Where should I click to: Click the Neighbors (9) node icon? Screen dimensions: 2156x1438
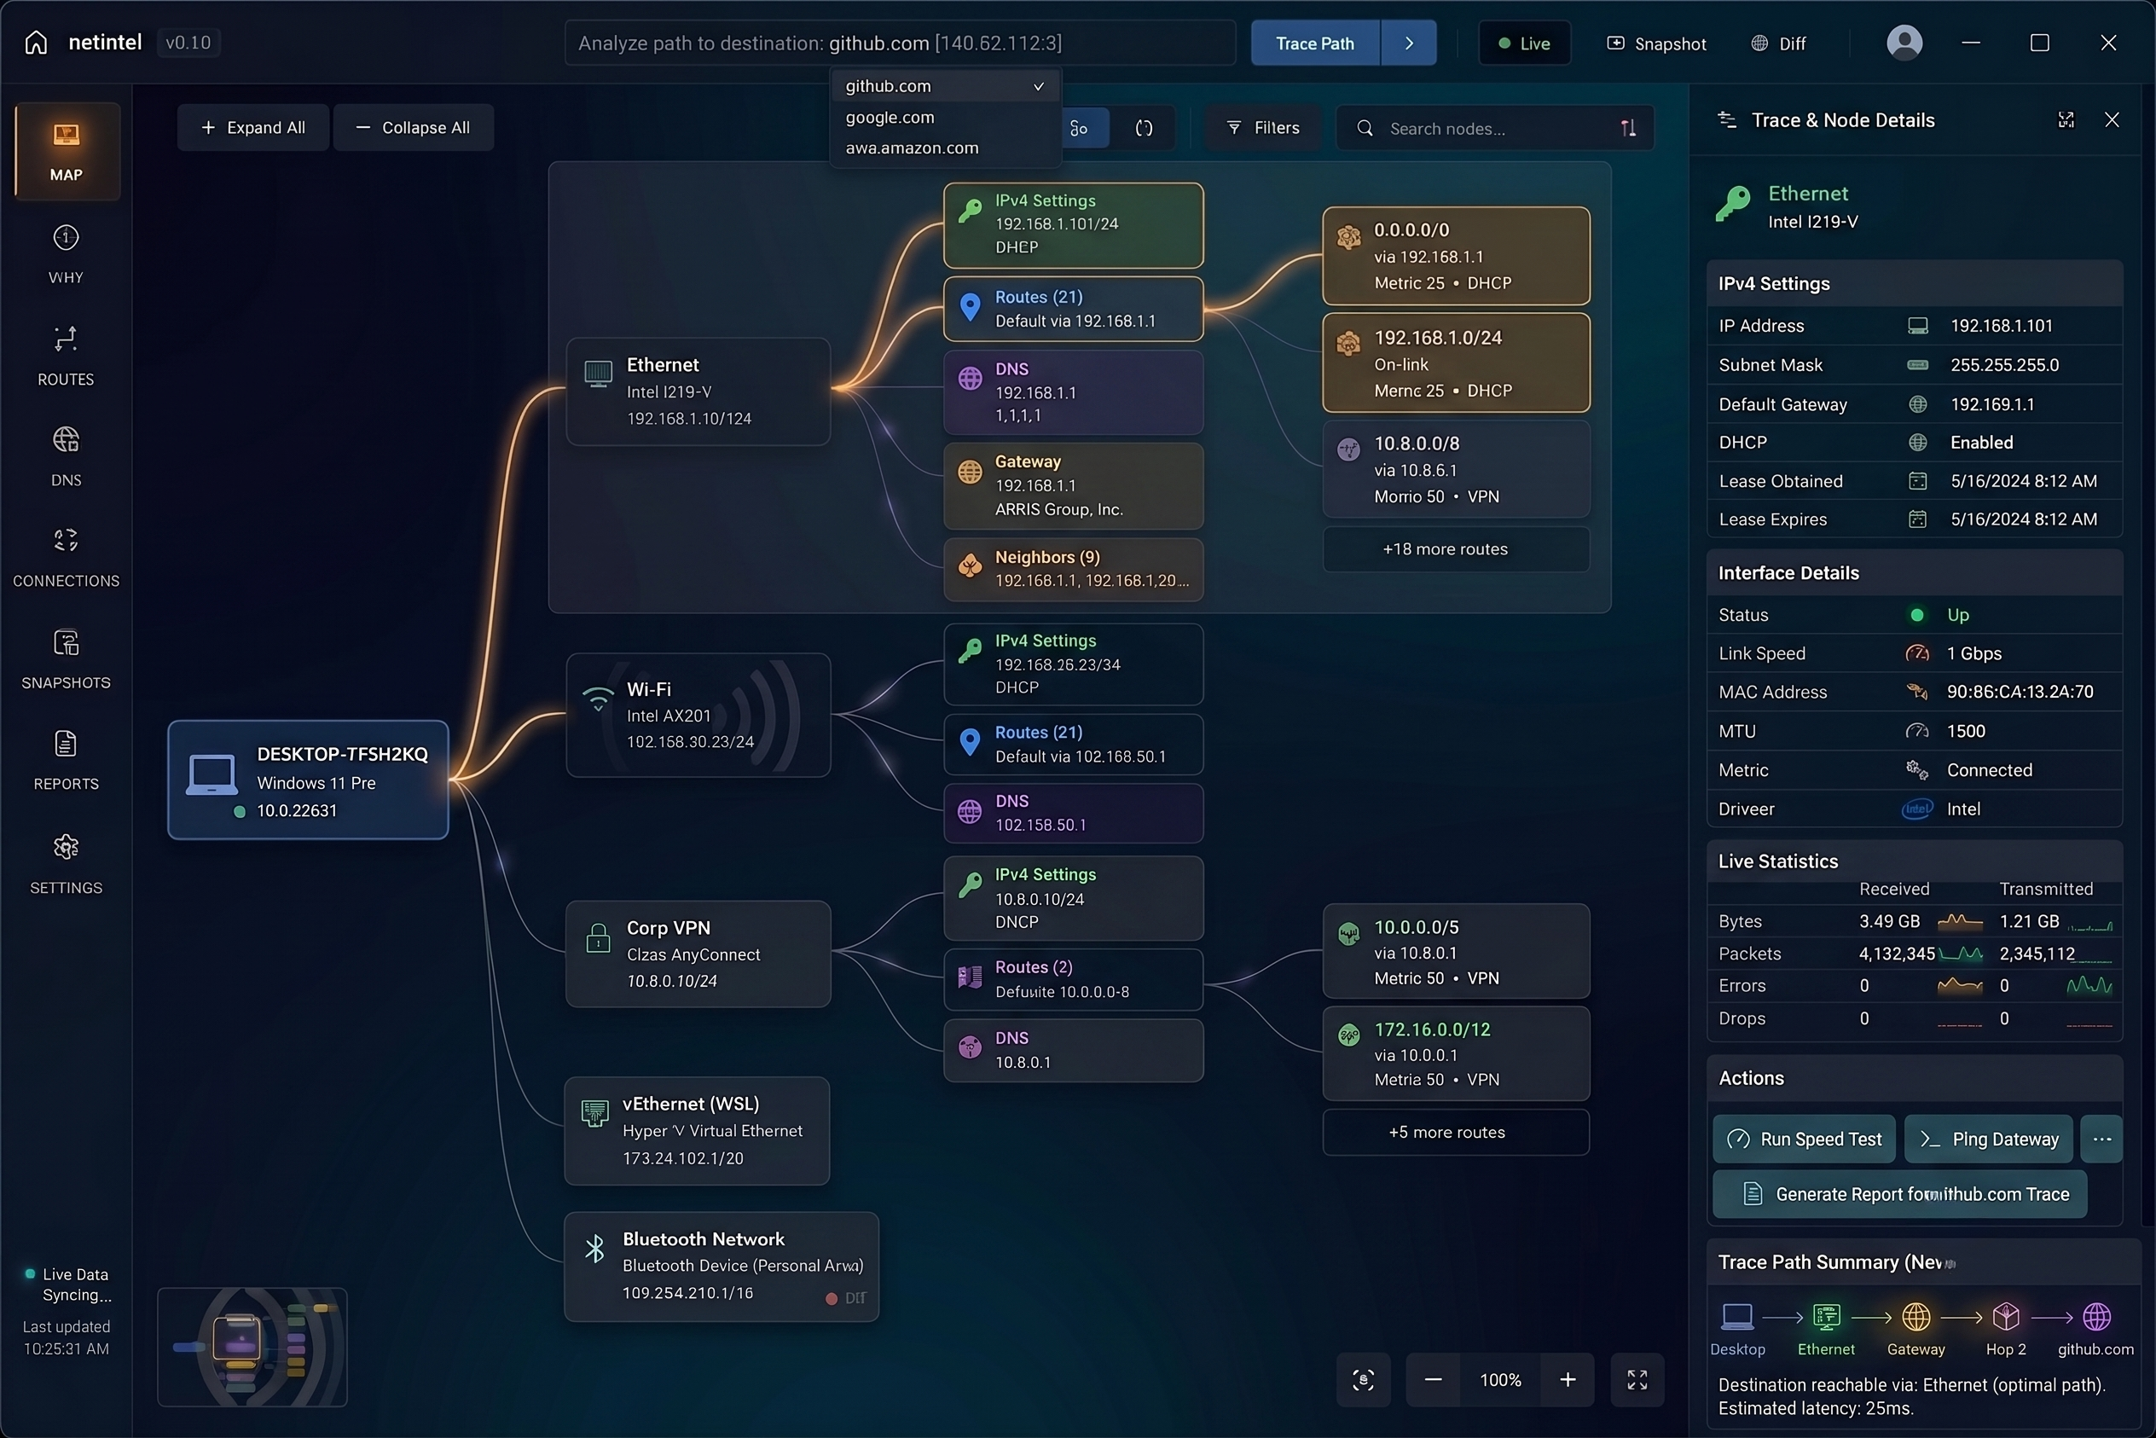(x=971, y=565)
